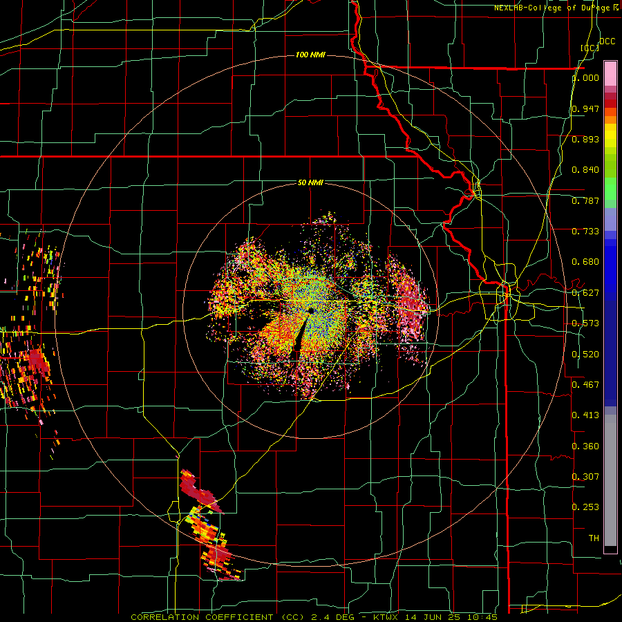Click the 0.947 color scale value
This screenshot has height=622, width=622.
pos(585,109)
